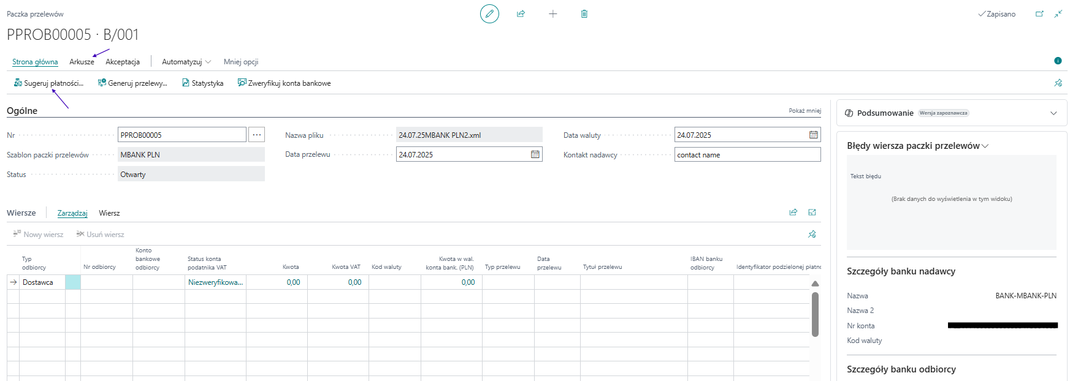Click the IBAN banku odbiorcy column header
Screen dimensions: 1078x381
tap(706, 263)
